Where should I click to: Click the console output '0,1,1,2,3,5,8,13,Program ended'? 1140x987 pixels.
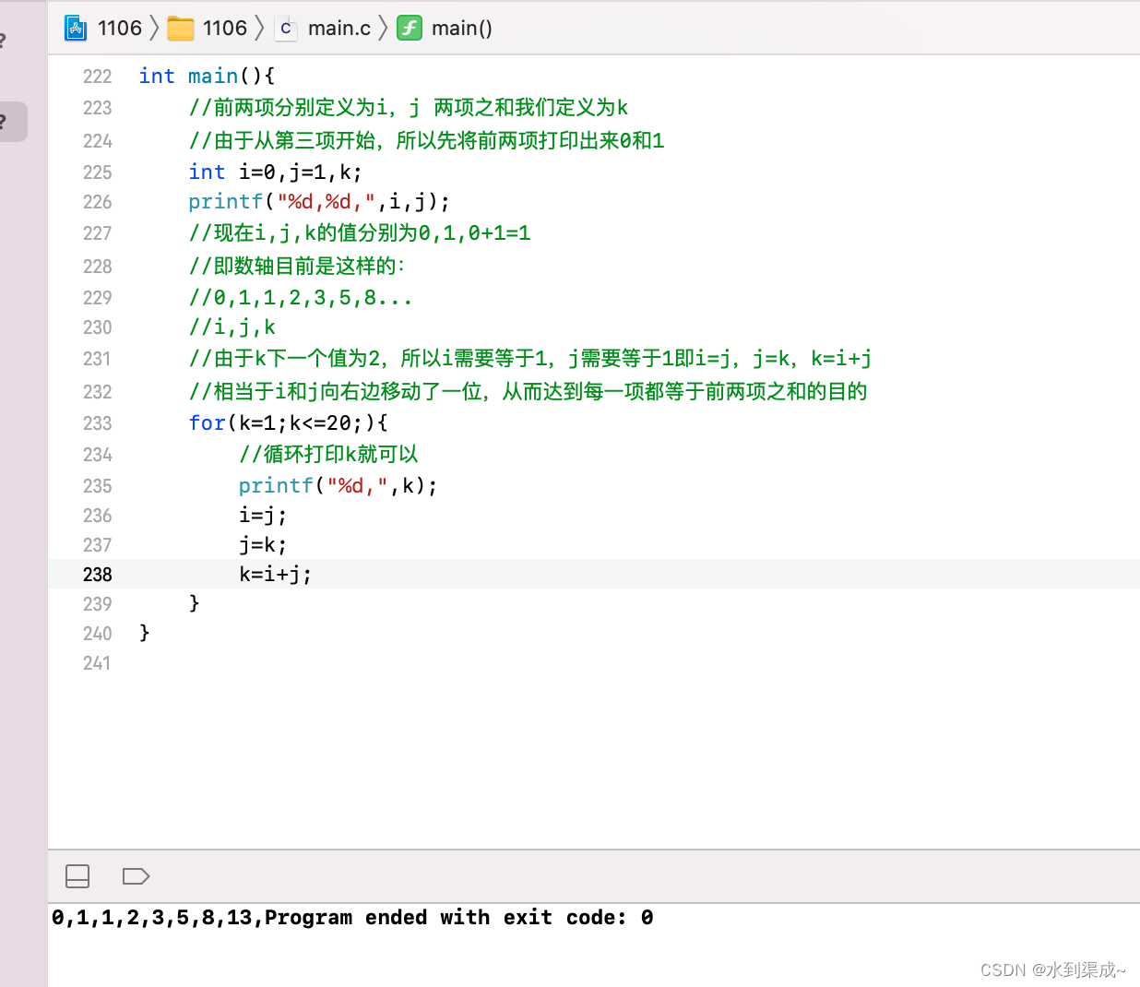(x=240, y=918)
